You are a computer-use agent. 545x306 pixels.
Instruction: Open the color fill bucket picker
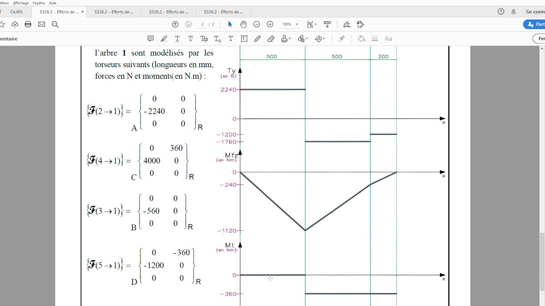pyautogui.click(x=361, y=39)
